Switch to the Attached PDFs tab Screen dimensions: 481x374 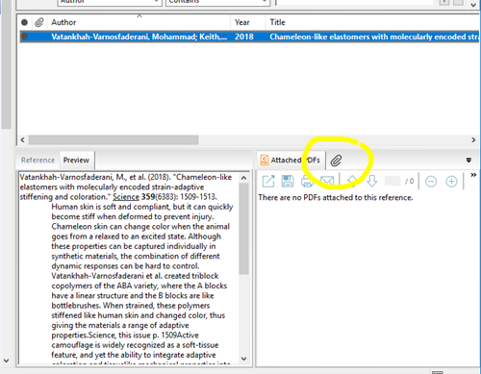[291, 160]
